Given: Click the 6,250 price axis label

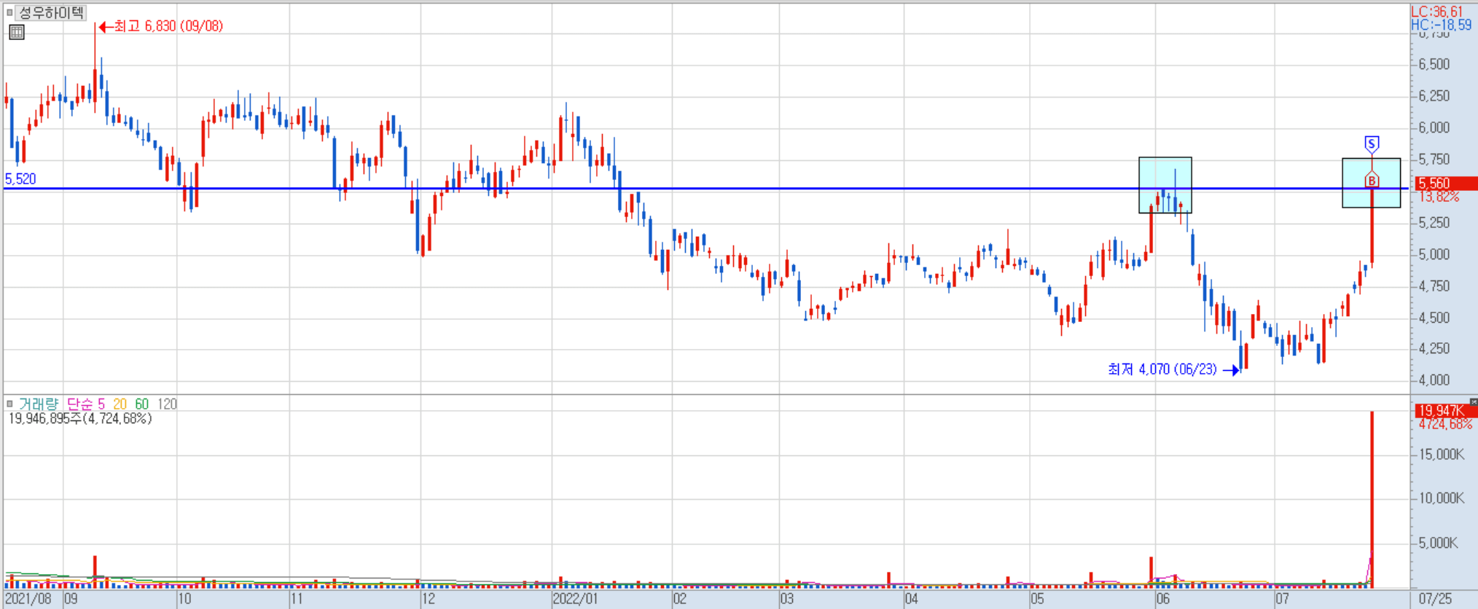Looking at the screenshot, I should pyautogui.click(x=1434, y=96).
